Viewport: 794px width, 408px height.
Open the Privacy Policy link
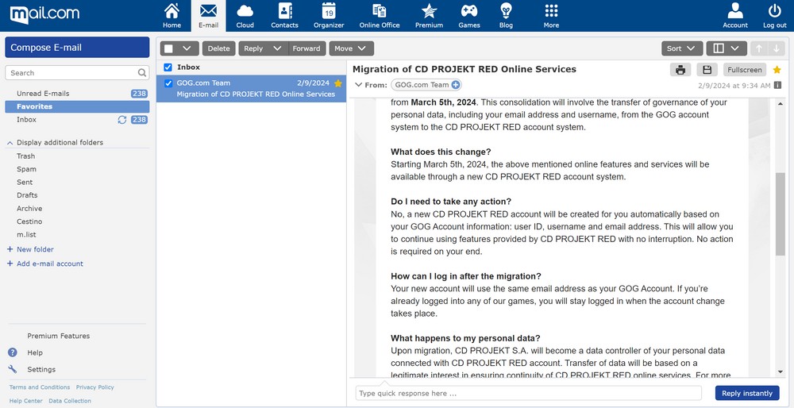(x=95, y=387)
